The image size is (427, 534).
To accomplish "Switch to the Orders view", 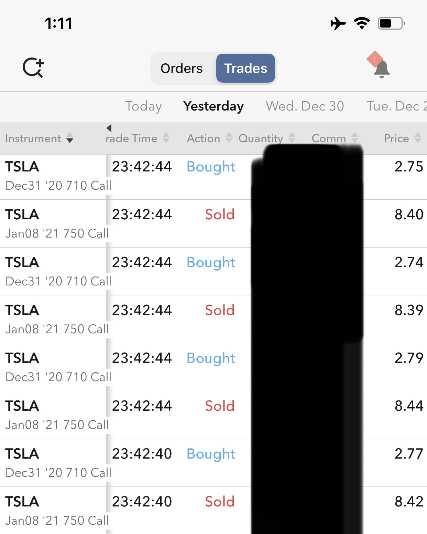I will point(182,69).
